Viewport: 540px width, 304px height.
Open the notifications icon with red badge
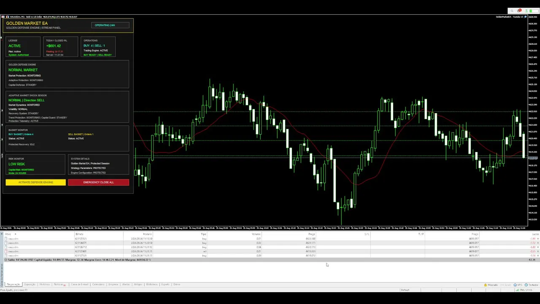519,11
